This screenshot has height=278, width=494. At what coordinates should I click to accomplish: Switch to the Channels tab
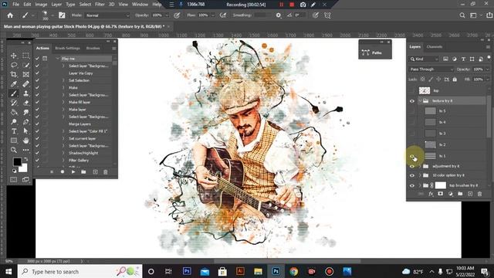coord(434,46)
